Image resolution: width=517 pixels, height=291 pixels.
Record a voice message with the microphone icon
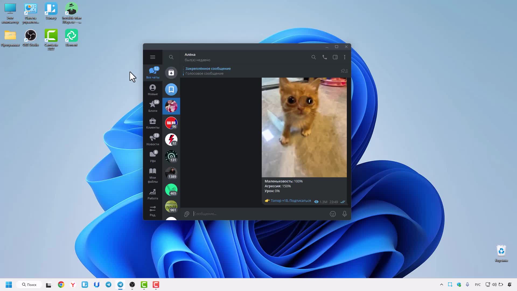tap(345, 214)
